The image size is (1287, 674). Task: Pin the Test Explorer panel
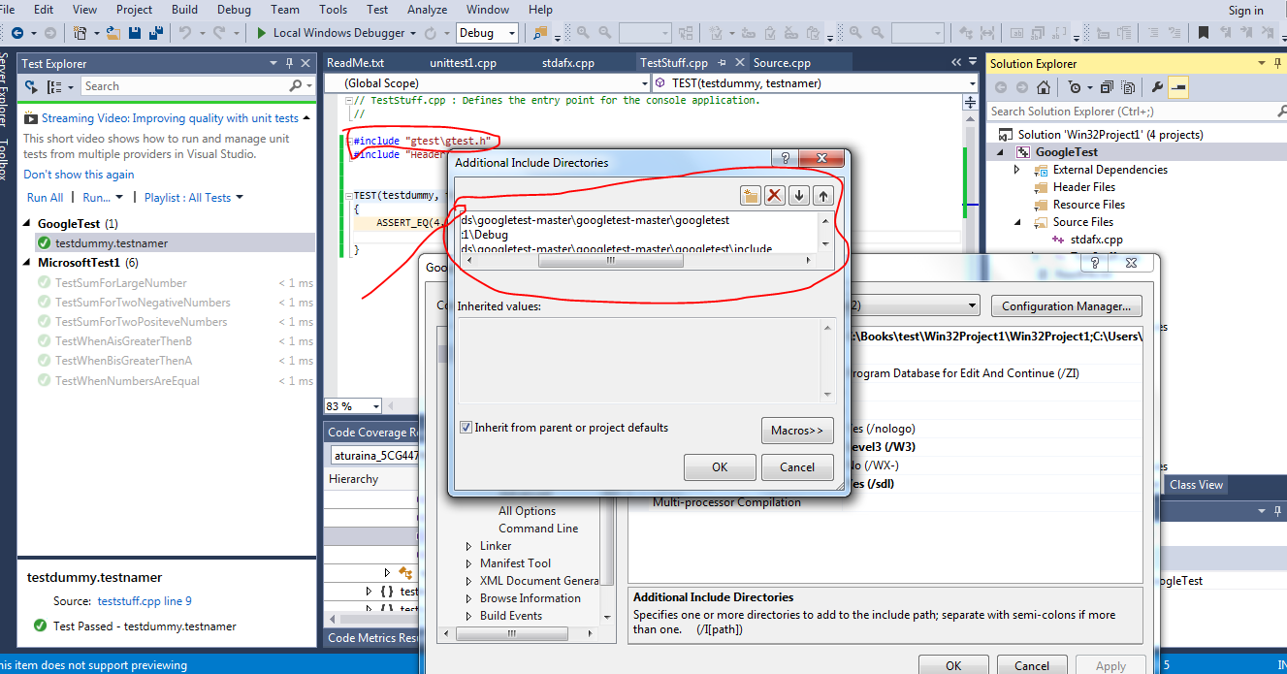point(290,63)
